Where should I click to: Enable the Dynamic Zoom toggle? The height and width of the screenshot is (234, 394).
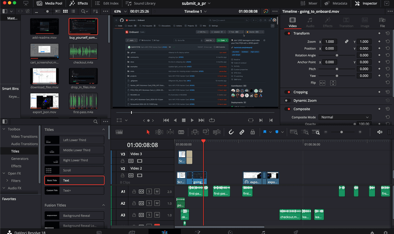click(x=288, y=100)
